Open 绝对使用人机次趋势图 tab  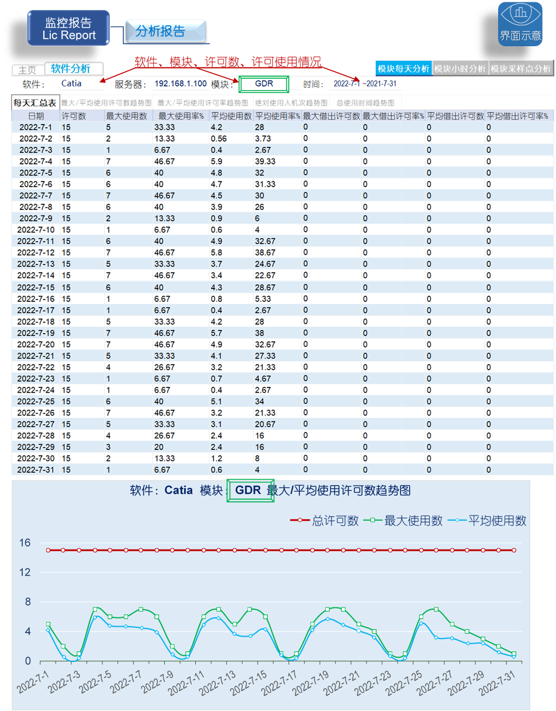291,103
